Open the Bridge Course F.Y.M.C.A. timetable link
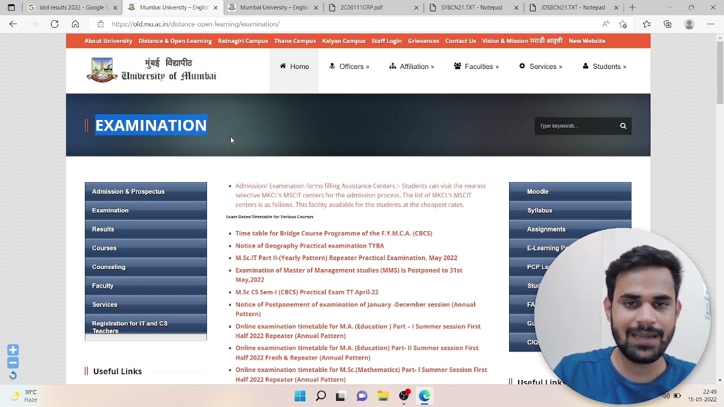The image size is (724, 407). coord(334,233)
